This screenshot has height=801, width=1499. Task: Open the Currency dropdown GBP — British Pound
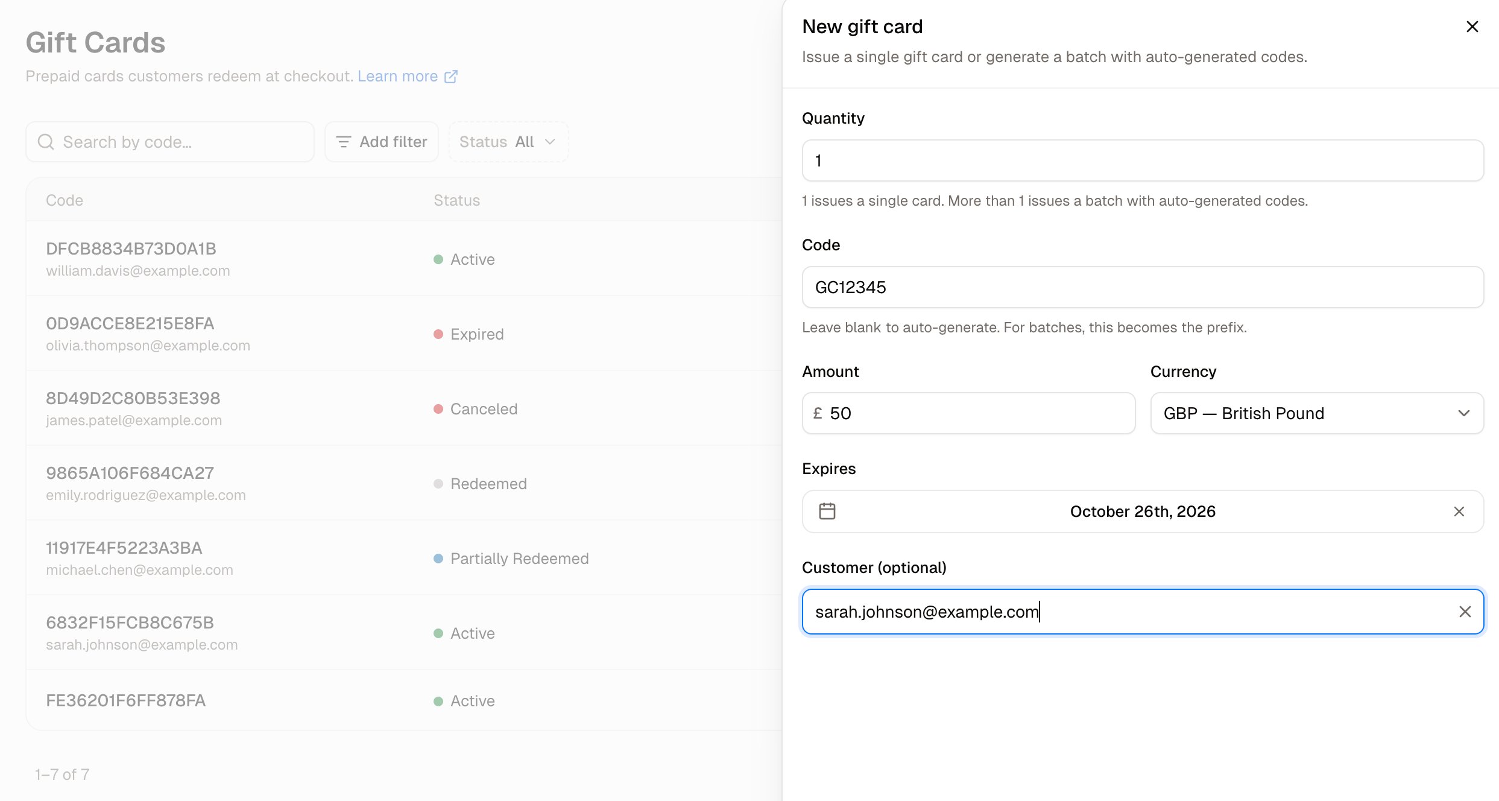click(x=1317, y=413)
